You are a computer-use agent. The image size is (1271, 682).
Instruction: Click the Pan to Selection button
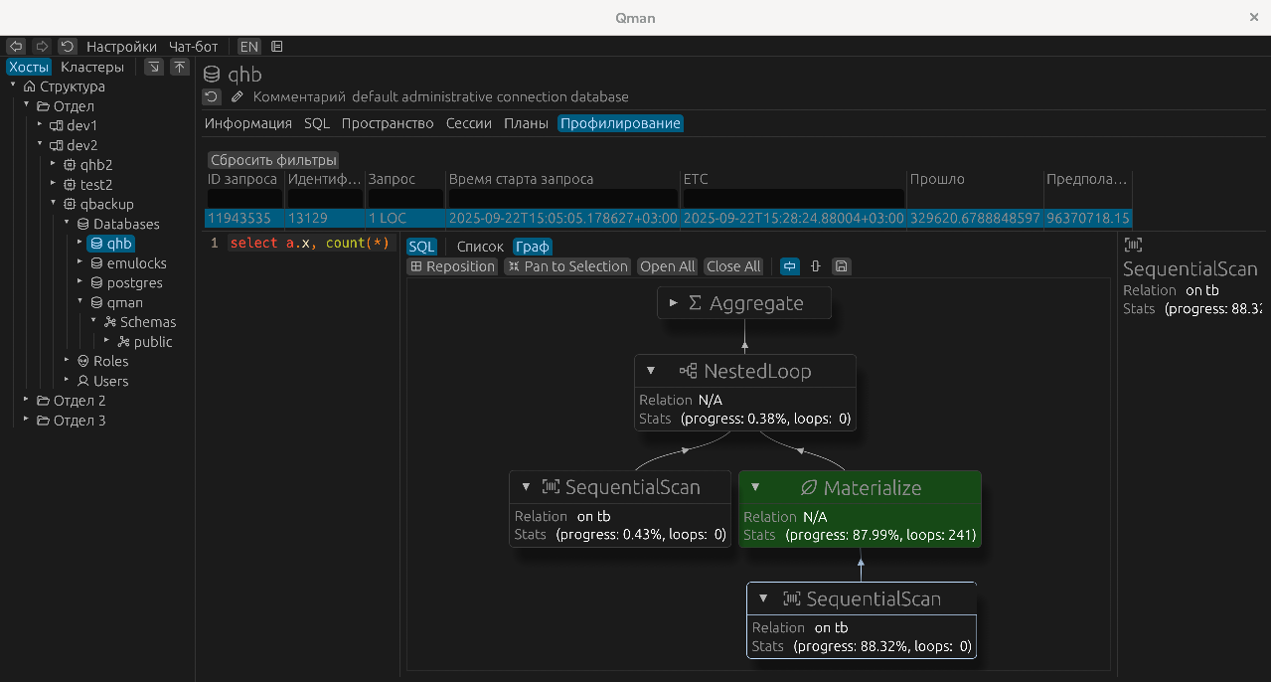(x=566, y=266)
